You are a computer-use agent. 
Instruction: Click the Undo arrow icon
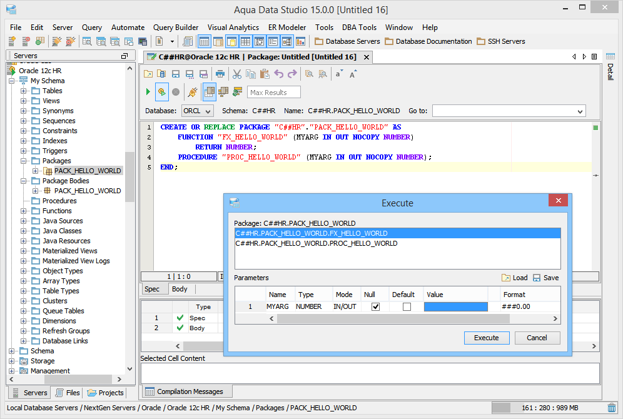coord(278,74)
